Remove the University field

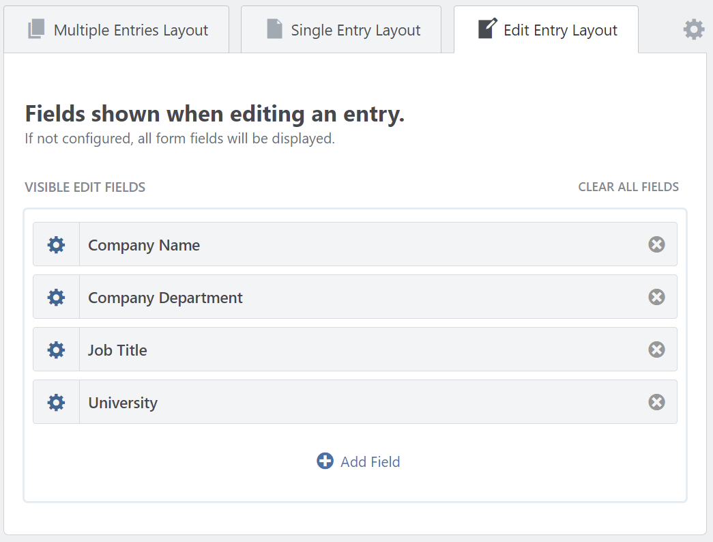[656, 402]
